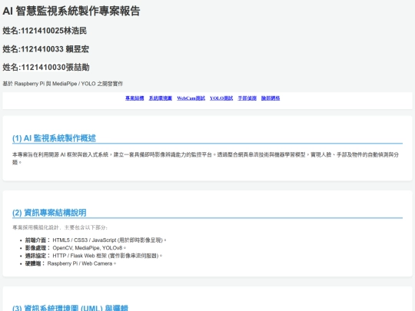
Task: Jump to the YOLO測試 link
Action: [221, 98]
